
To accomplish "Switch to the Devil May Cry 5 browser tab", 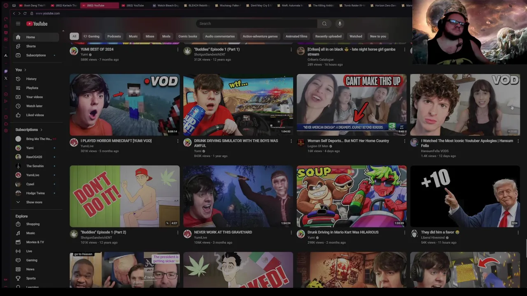I will (x=260, y=5).
